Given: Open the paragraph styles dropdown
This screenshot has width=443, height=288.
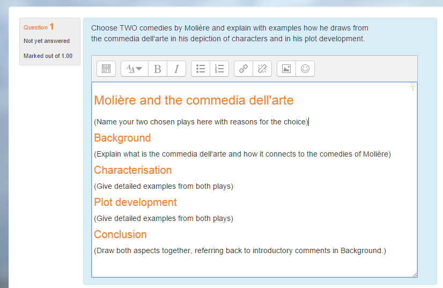Looking at the screenshot, I should tap(135, 69).
